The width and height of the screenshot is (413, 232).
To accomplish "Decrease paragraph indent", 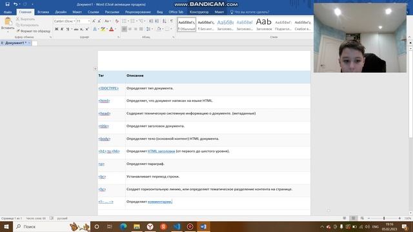I will coord(151,21).
